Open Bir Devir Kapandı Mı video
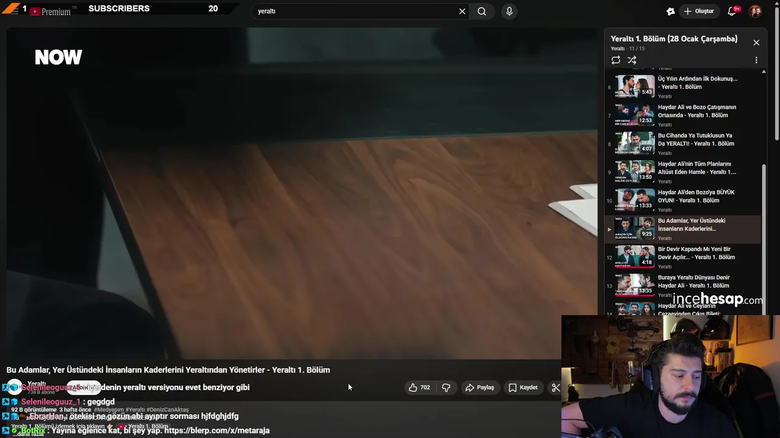Viewport: 780px width, 438px height. [x=682, y=257]
